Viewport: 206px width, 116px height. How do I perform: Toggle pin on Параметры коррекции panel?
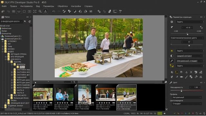coord(201,17)
